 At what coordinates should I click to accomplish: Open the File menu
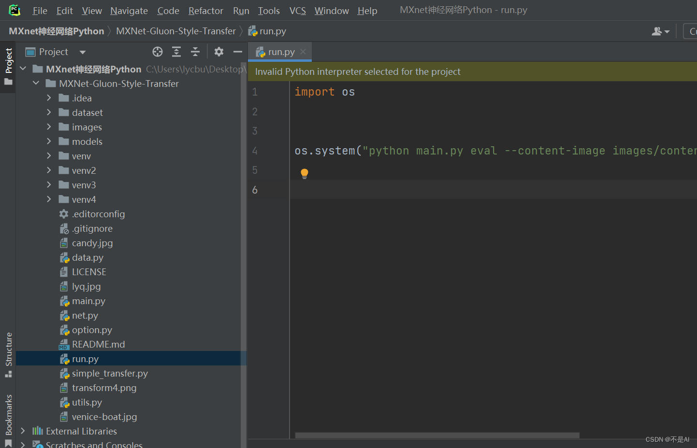(40, 11)
